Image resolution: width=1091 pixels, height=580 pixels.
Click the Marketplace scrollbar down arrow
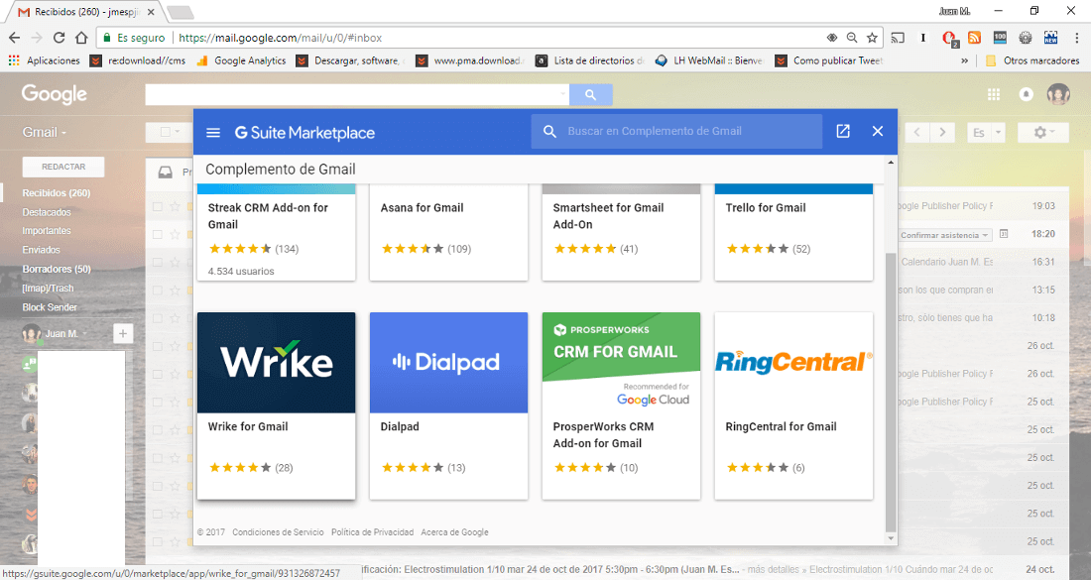tap(891, 538)
